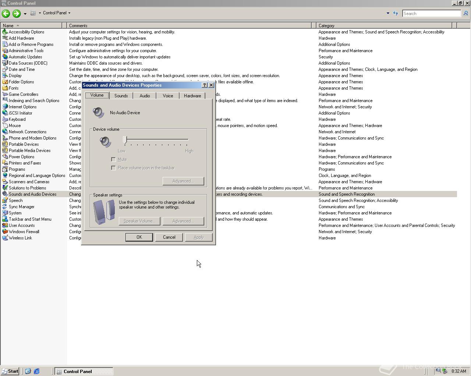Select the Add Hardware icon
This screenshot has height=376, width=471.
(x=5, y=38)
